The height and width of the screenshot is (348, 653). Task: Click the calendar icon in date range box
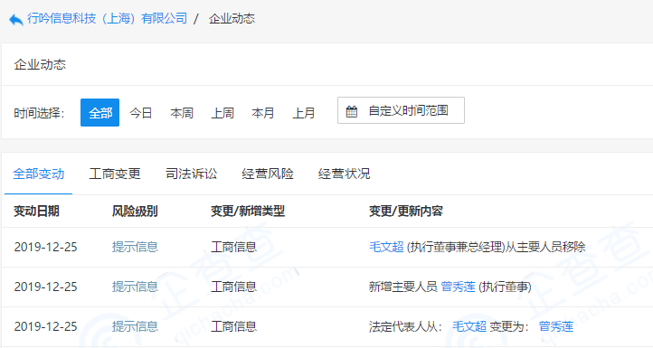352,111
